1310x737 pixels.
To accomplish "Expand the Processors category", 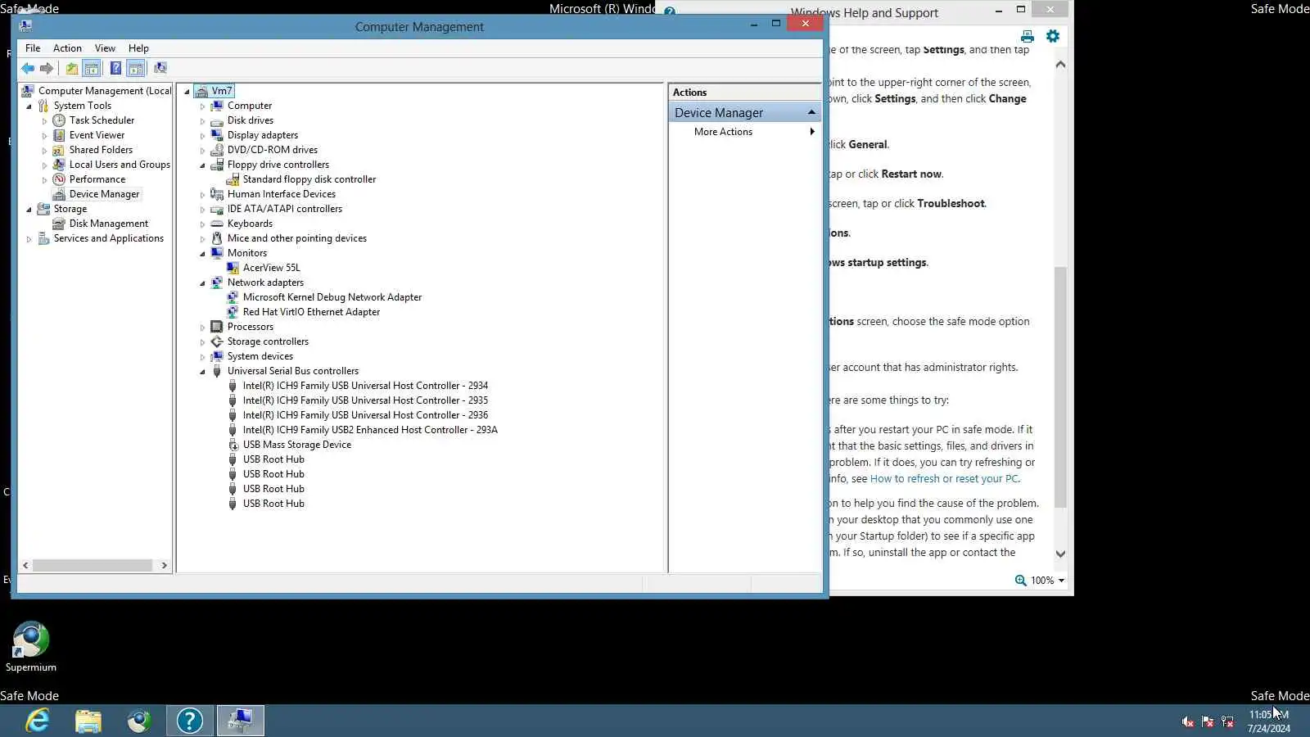I will pyautogui.click(x=202, y=328).
